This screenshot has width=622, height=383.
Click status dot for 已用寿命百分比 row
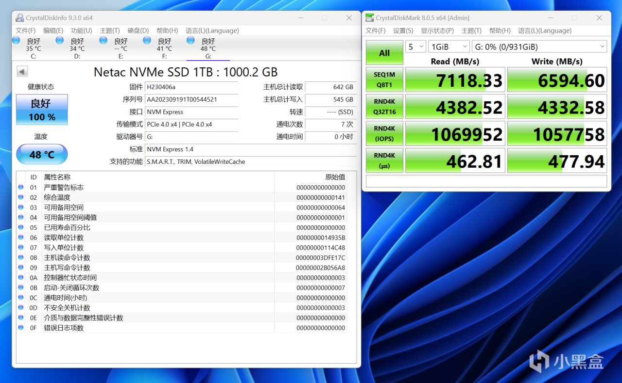point(21,227)
